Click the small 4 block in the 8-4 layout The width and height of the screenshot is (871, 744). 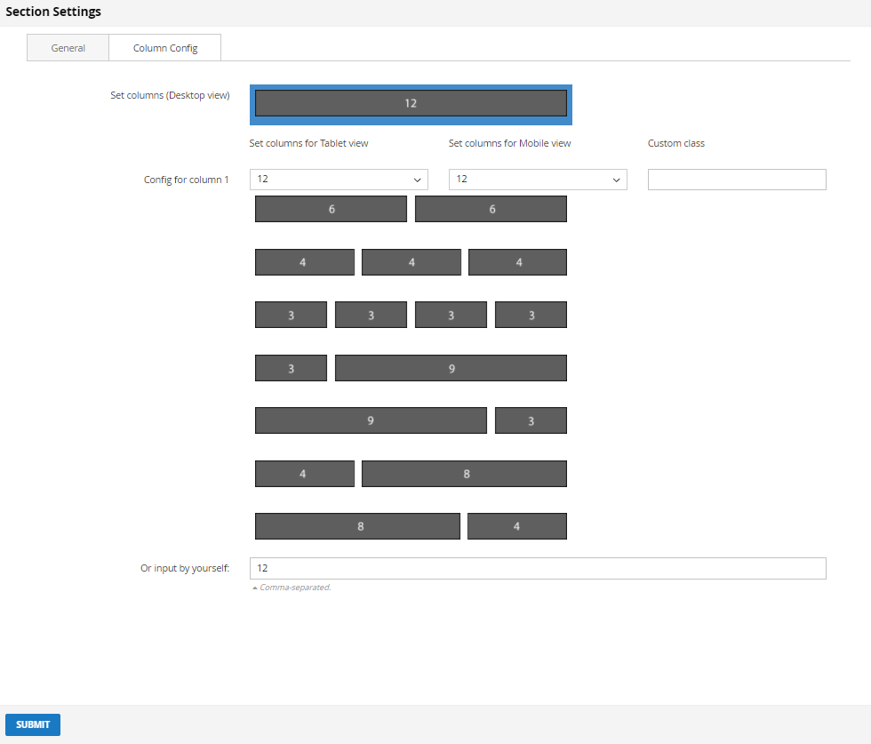point(516,526)
